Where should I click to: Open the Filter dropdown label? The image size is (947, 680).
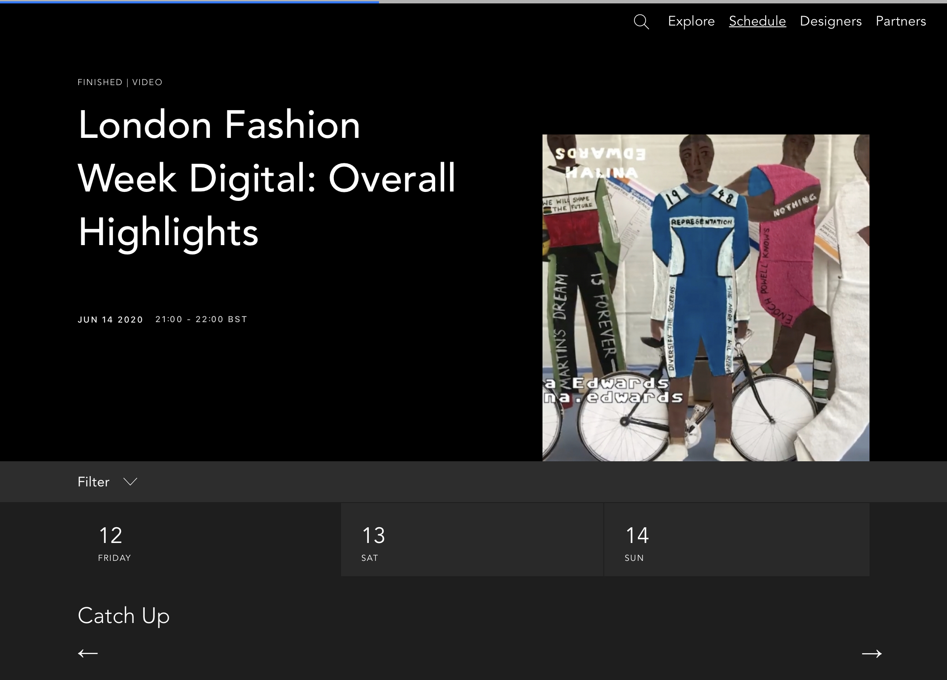[93, 482]
